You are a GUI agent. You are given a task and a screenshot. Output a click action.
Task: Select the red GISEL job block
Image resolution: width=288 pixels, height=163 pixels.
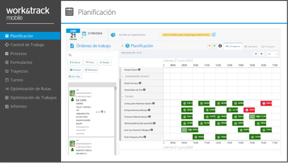coord(249,110)
